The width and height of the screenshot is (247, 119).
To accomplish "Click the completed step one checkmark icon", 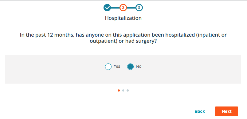I will click(107, 8).
